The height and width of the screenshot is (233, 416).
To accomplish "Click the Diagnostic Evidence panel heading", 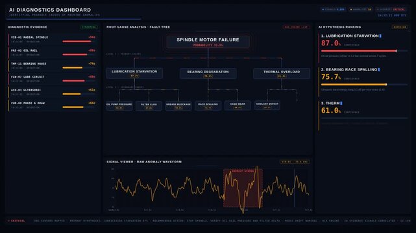I will click(x=28, y=27).
